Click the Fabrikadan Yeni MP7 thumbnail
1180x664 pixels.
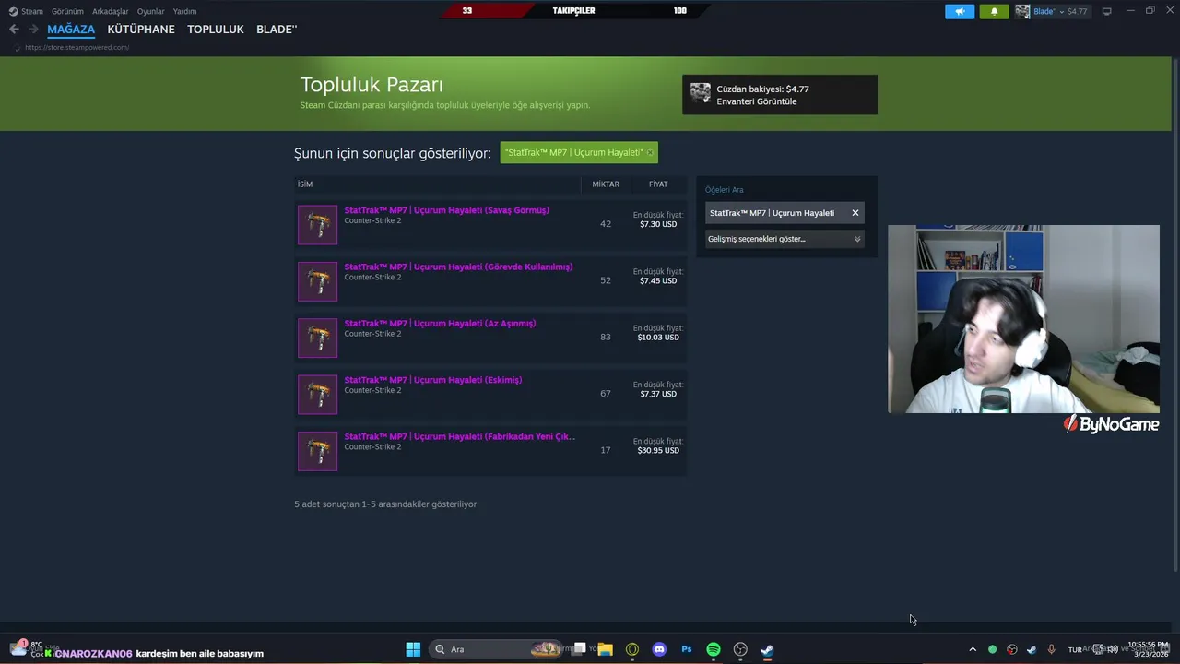pyautogui.click(x=317, y=451)
